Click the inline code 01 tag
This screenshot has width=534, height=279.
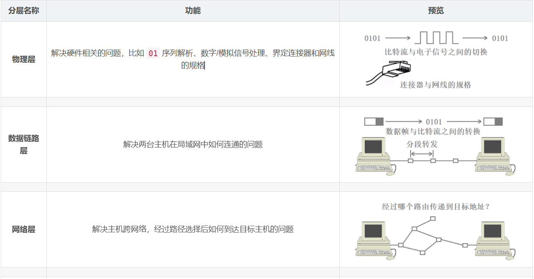(153, 53)
